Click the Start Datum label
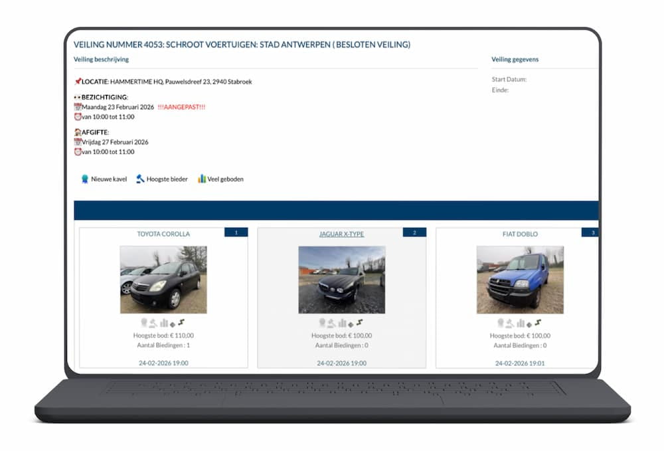The image size is (664, 451). pyautogui.click(x=509, y=79)
